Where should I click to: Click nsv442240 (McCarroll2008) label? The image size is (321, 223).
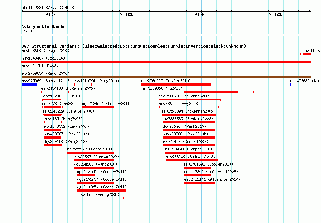point(211,172)
